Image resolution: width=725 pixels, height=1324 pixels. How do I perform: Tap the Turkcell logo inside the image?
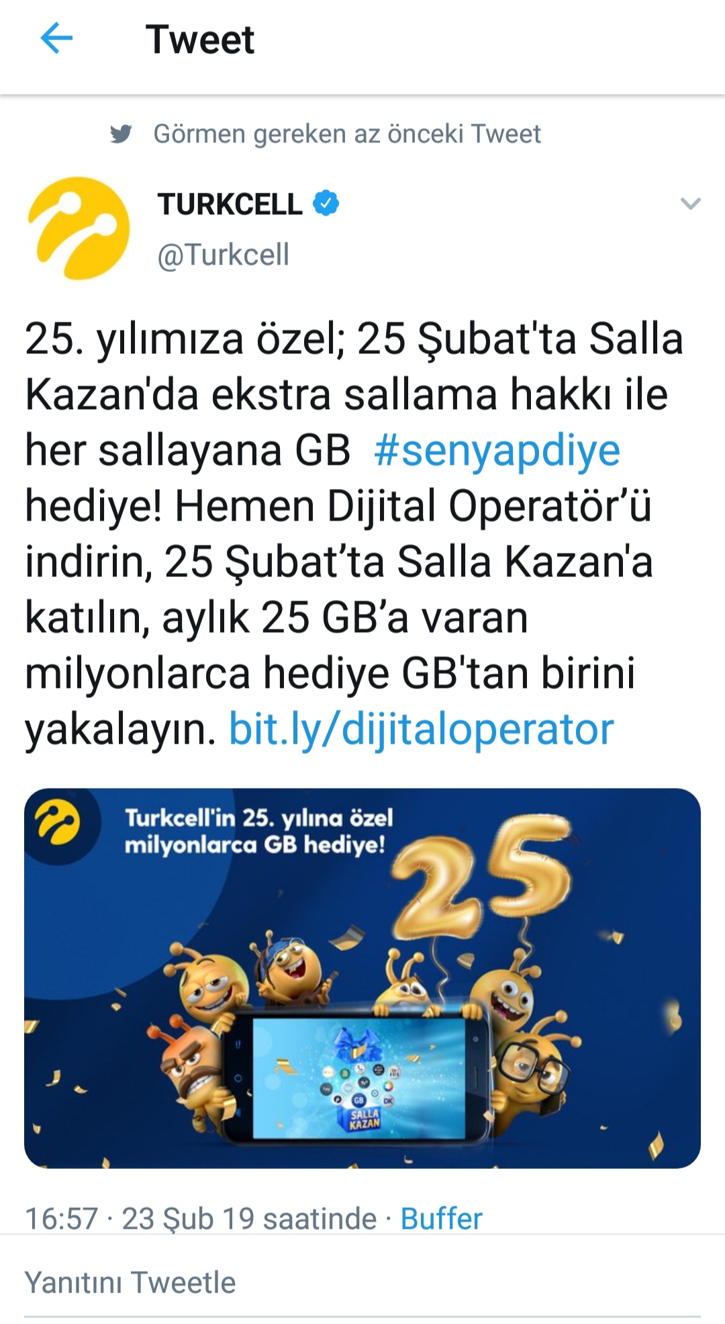point(57,823)
